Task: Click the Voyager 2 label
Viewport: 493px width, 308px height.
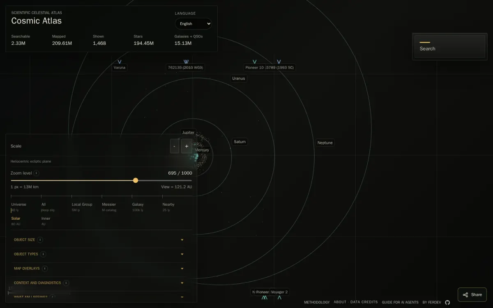Action: tap(279, 292)
